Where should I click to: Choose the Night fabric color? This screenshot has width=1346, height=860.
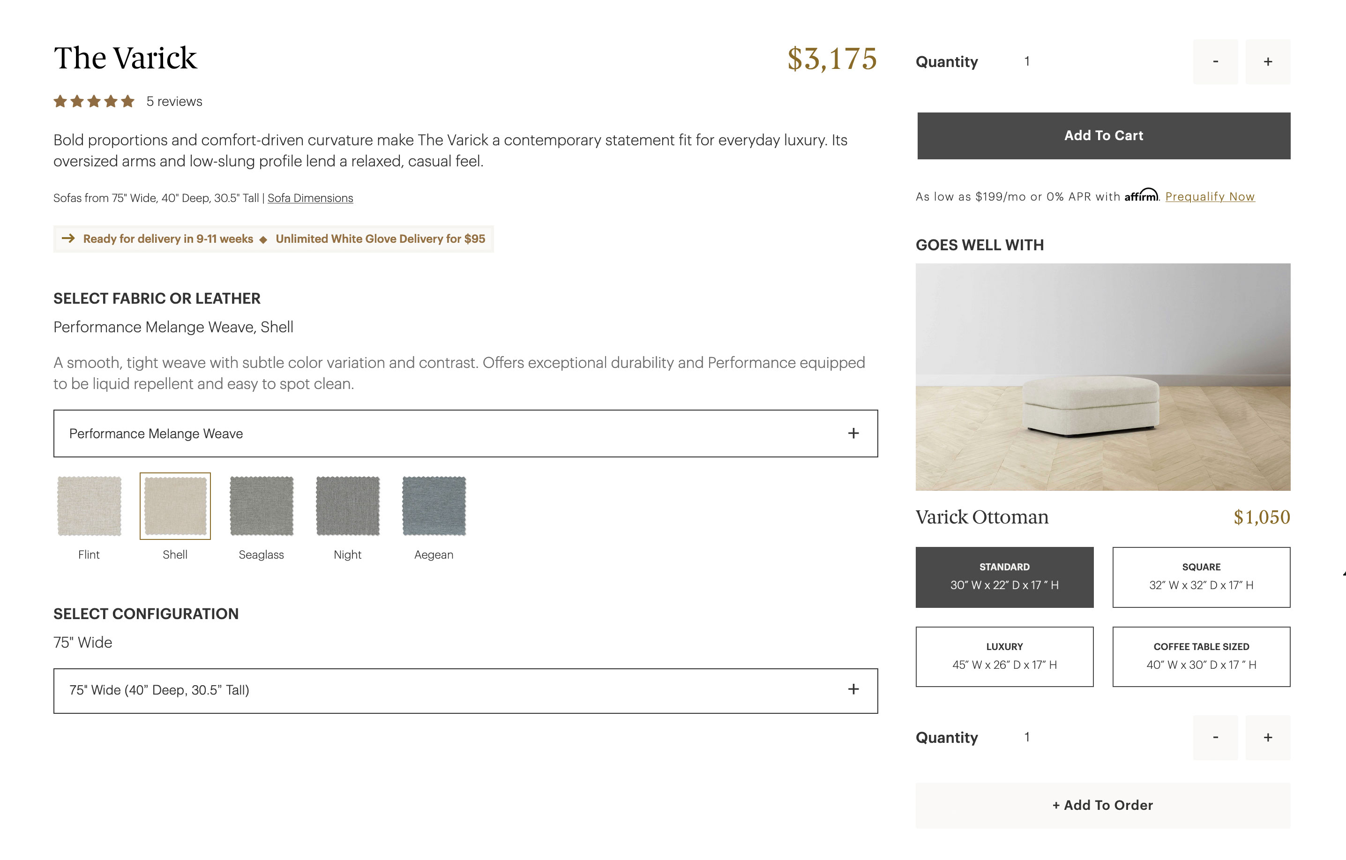tap(347, 506)
